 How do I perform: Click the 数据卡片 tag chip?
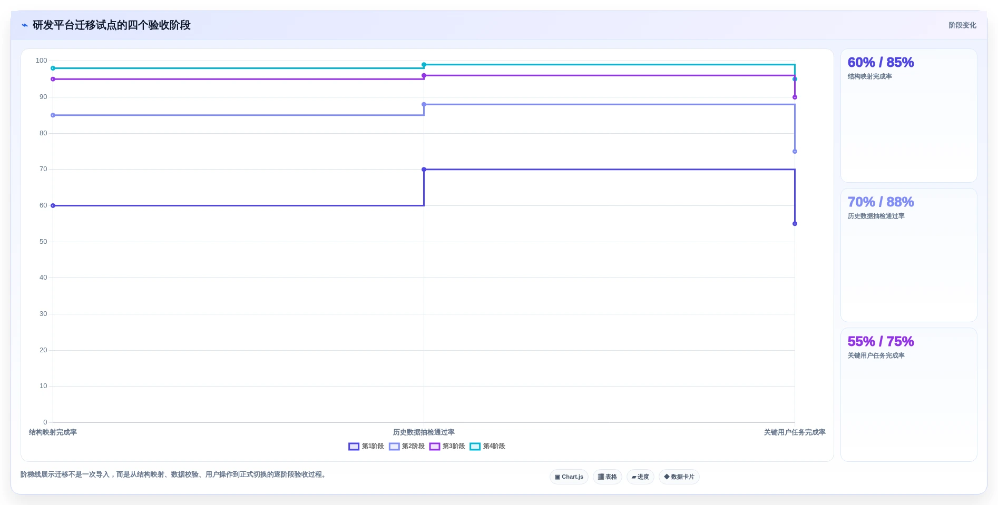tap(679, 477)
